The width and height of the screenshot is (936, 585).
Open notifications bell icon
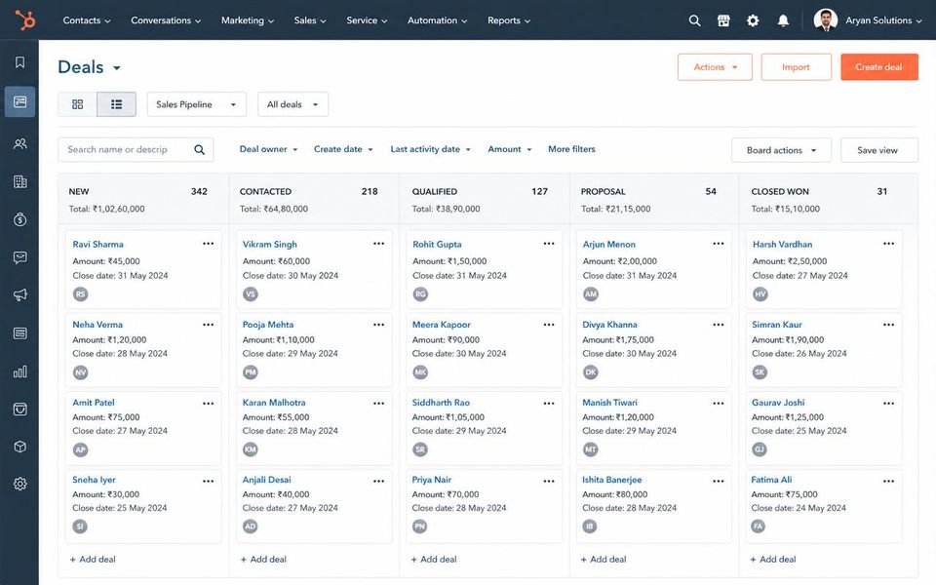[x=783, y=20]
